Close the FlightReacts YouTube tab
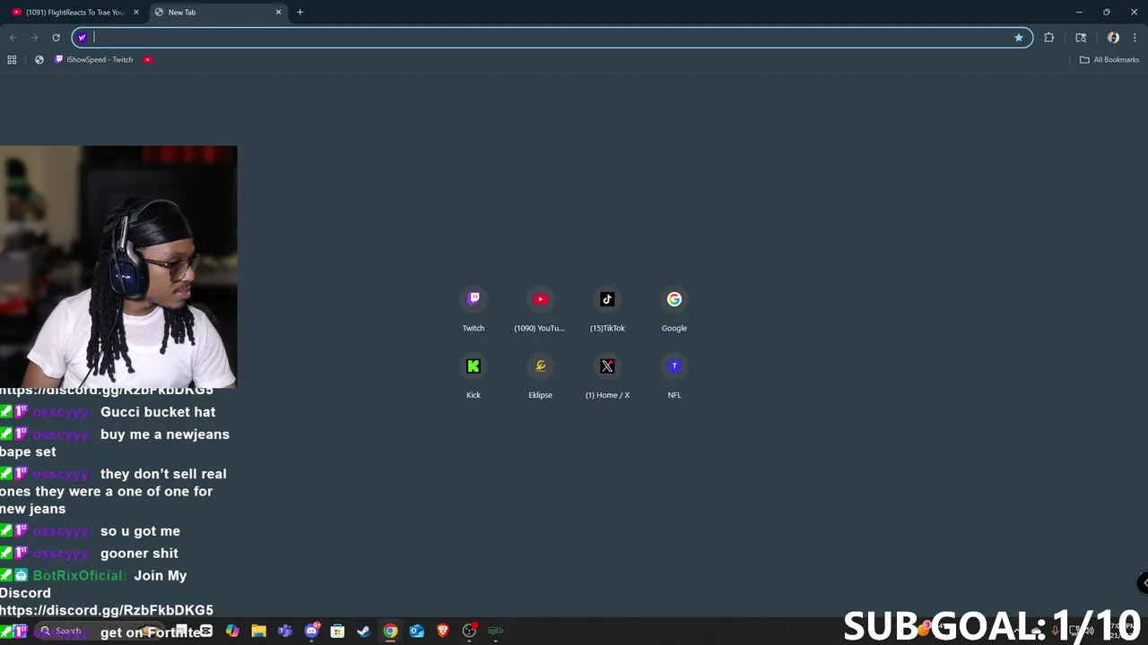Image resolution: width=1148 pixels, height=645 pixels. 136,12
